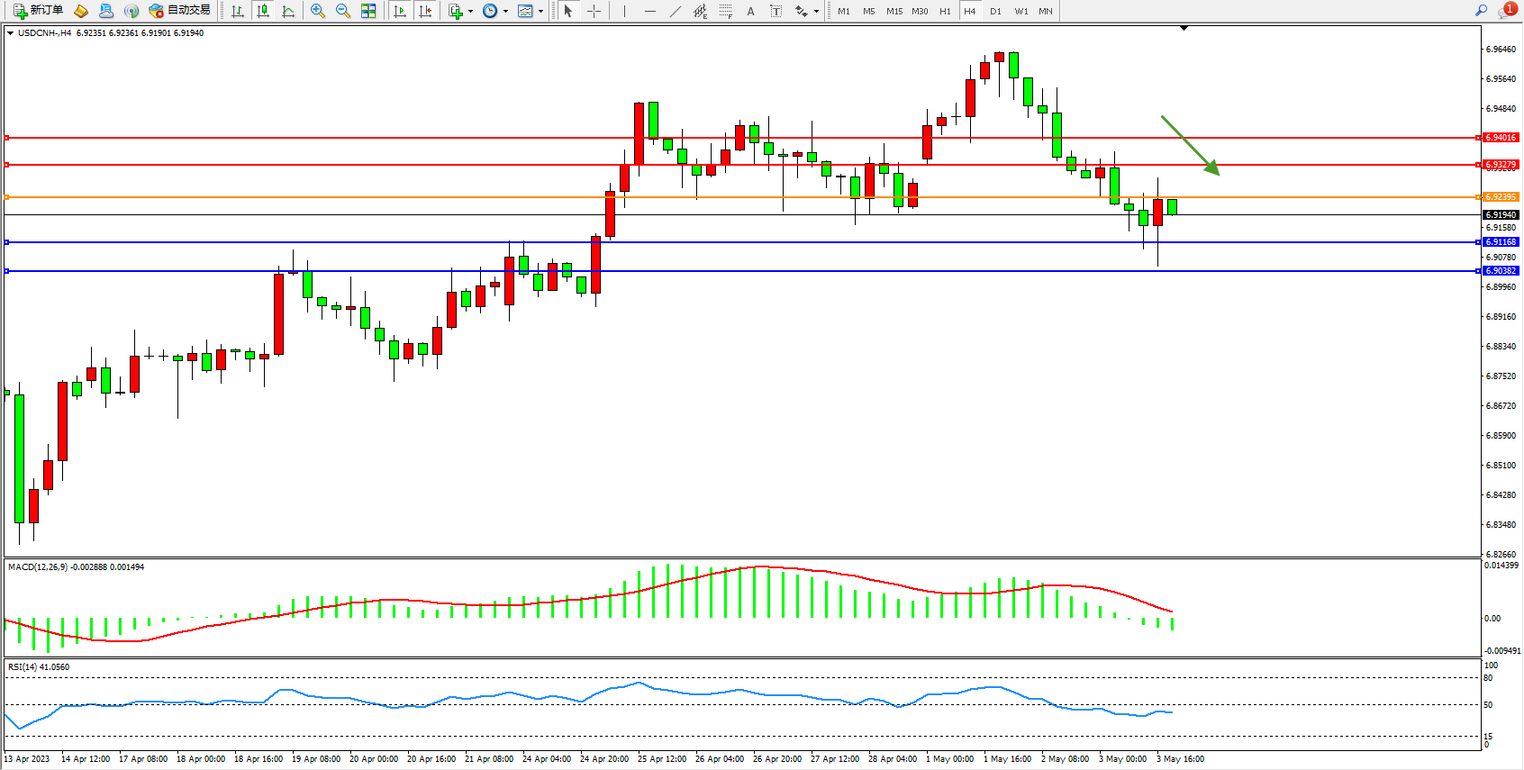This screenshot has height=770, width=1524.
Task: Toggle AutoTrading (自动交易) button
Action: tap(179, 11)
